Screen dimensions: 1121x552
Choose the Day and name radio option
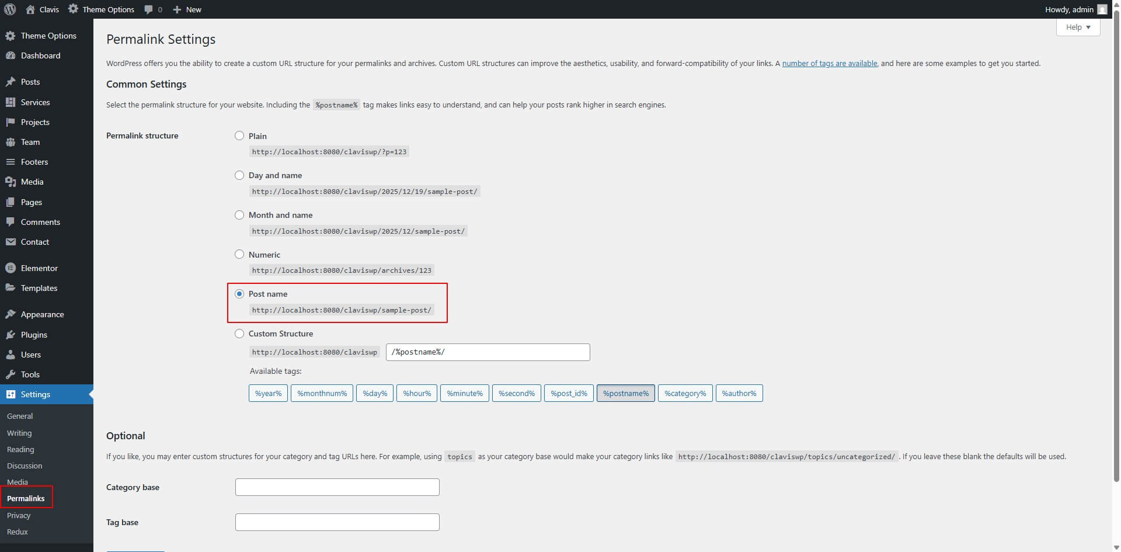239,175
